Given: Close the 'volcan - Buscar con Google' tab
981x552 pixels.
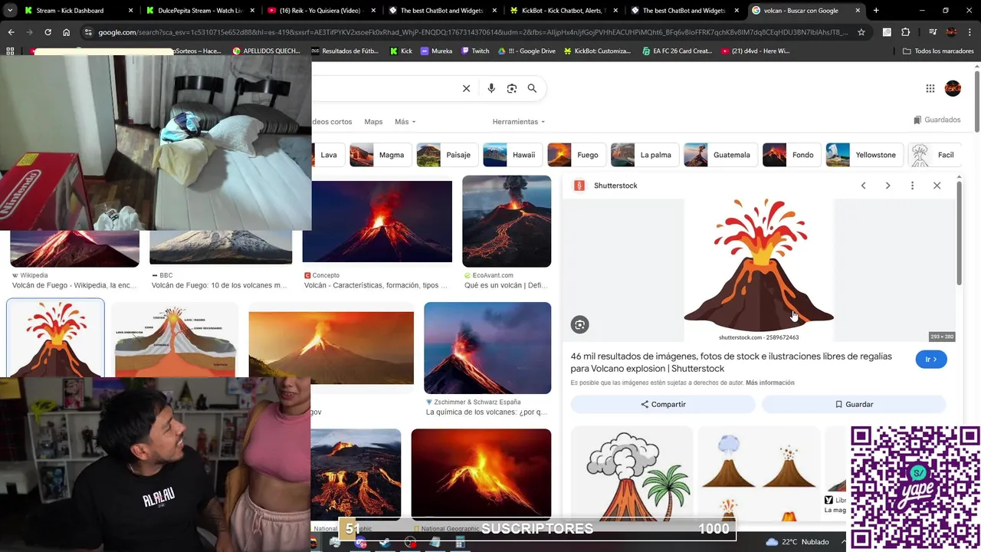Looking at the screenshot, I should [858, 11].
